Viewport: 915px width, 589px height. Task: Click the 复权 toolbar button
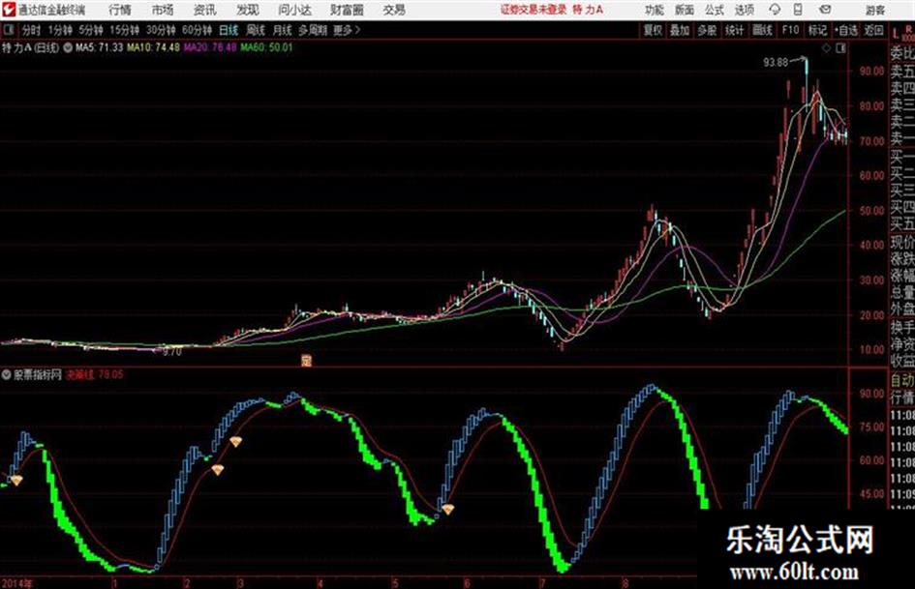(x=653, y=30)
